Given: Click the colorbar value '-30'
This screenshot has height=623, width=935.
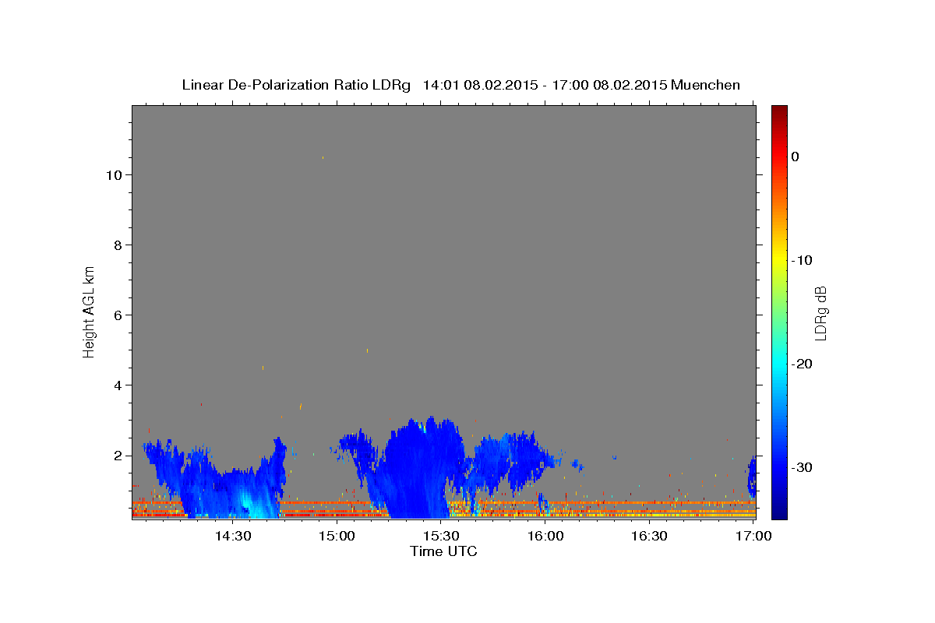Looking at the screenshot, I should pos(803,467).
